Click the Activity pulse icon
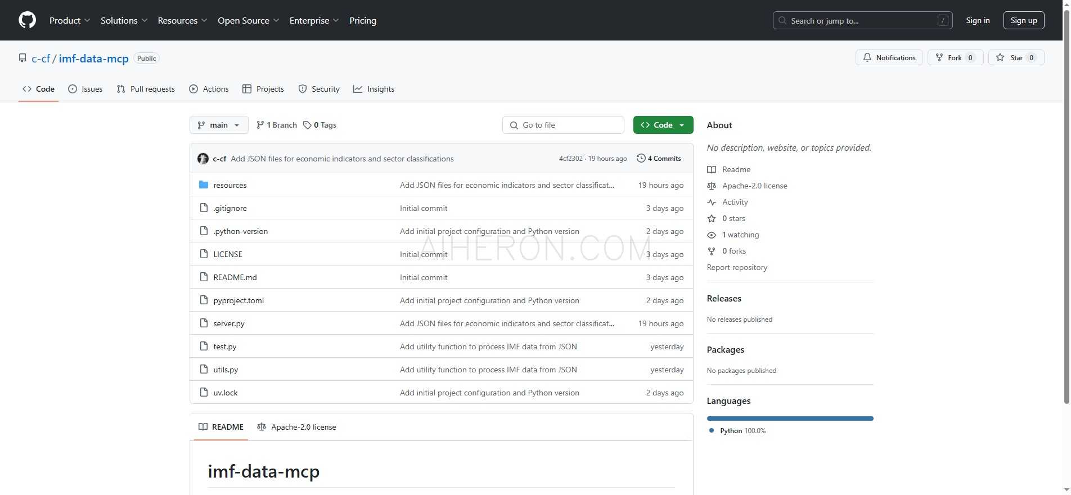This screenshot has width=1071, height=495. coord(712,202)
